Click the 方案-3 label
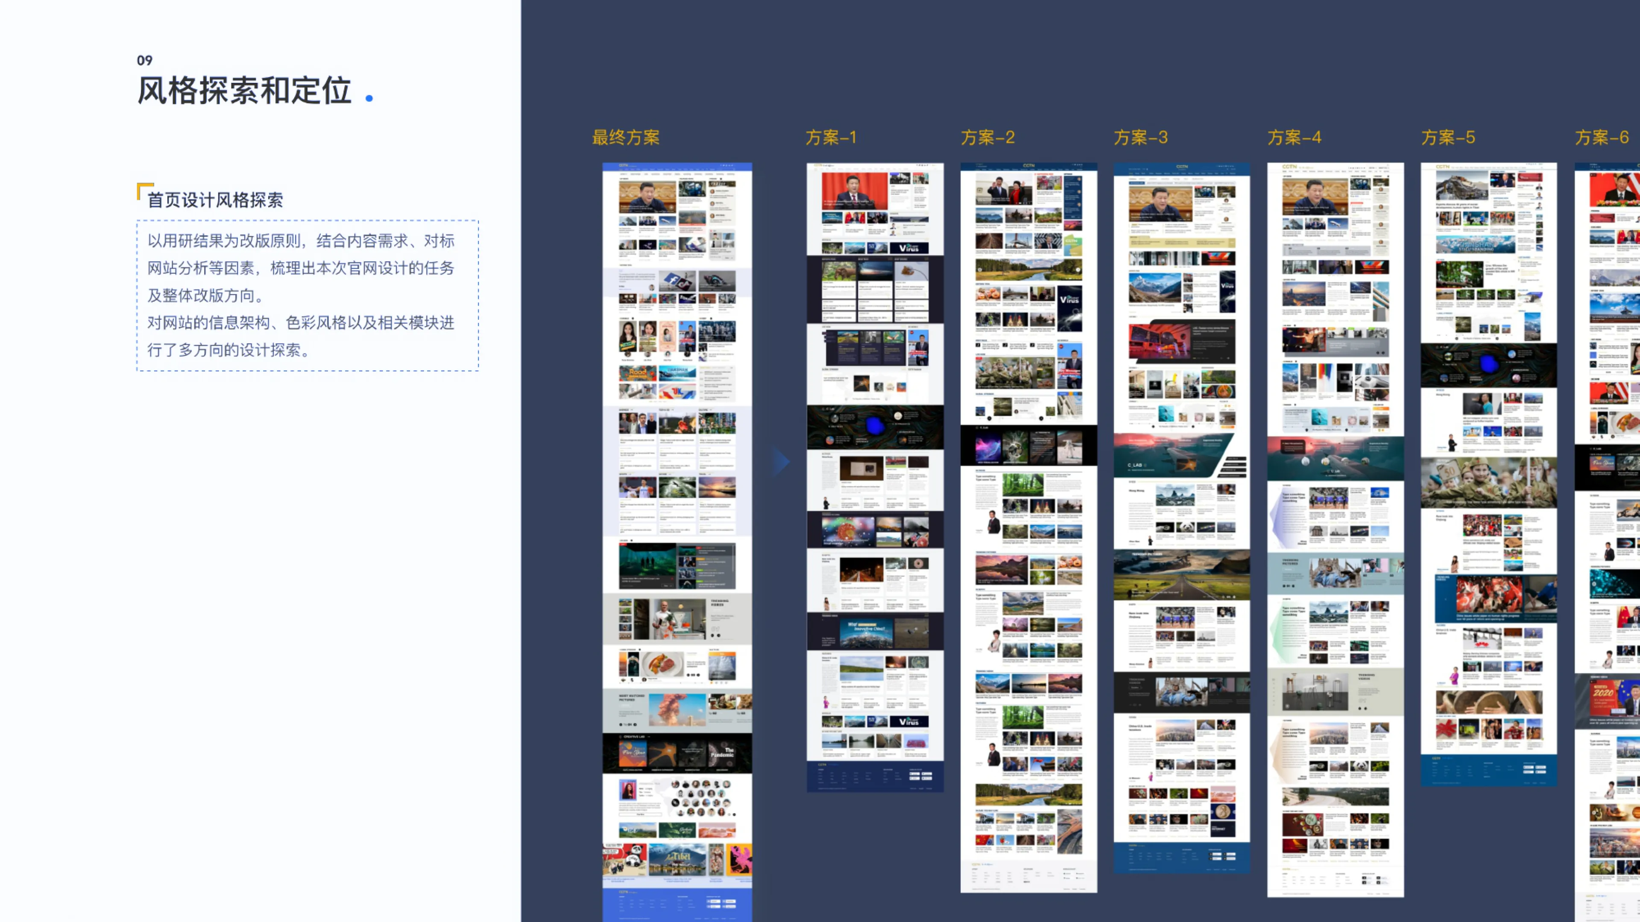Screen dimensions: 1640x922 [1141, 137]
